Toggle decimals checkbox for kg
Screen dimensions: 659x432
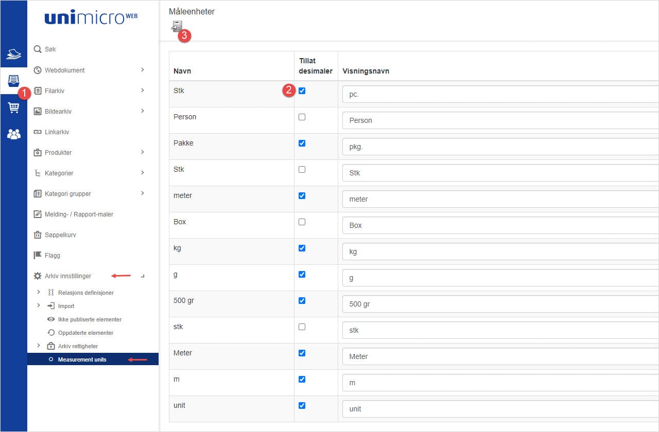click(x=302, y=248)
